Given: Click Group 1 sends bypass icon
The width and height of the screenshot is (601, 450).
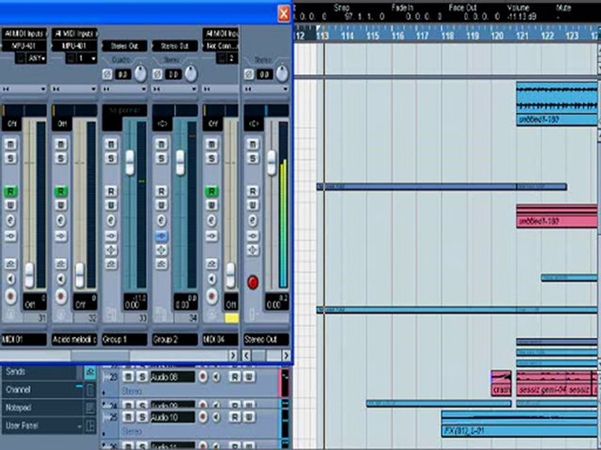Looking at the screenshot, I should point(111,264).
